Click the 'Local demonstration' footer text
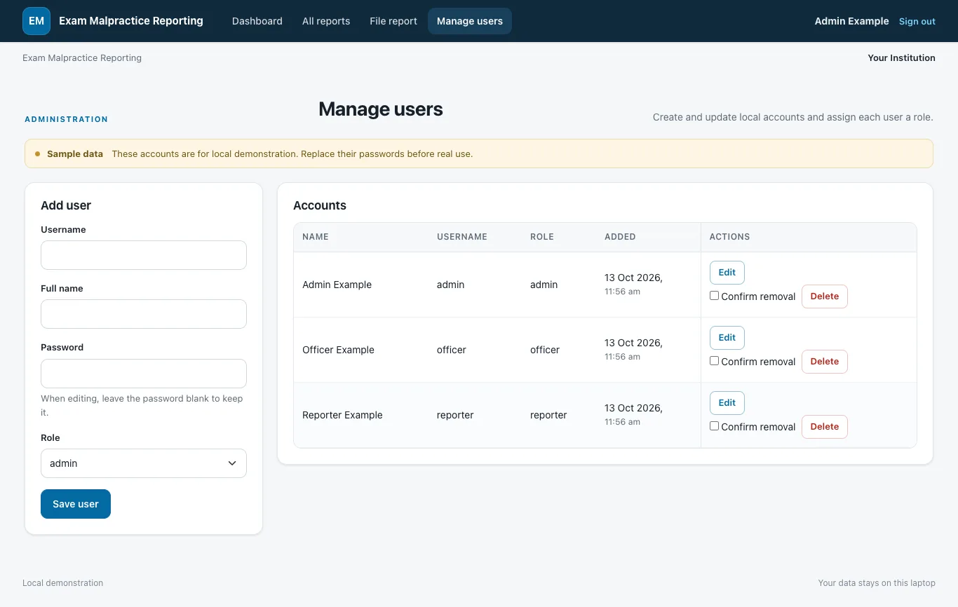 point(62,583)
